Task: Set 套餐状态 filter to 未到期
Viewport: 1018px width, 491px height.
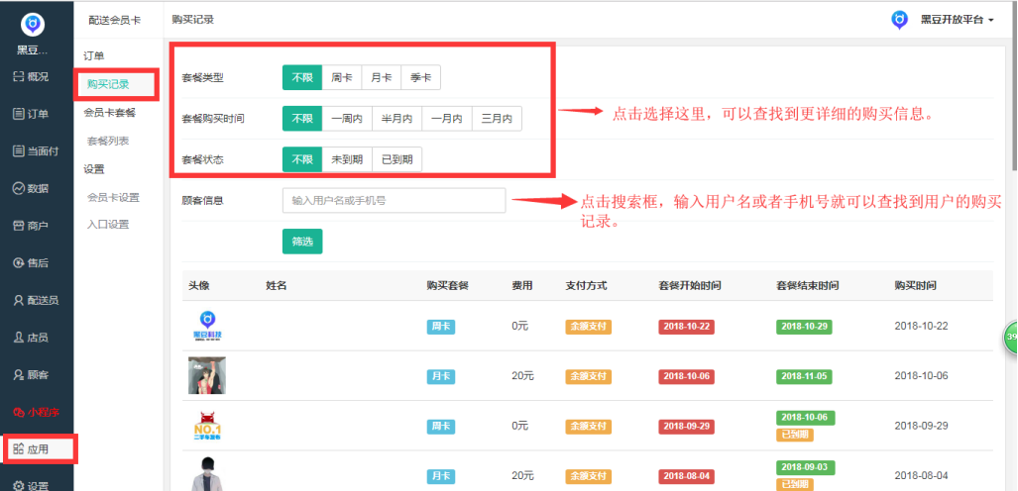Action: pyautogui.click(x=347, y=159)
